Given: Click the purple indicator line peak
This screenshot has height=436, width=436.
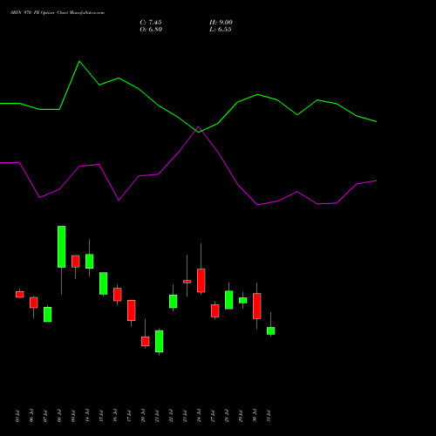Looking at the screenshot, I should coord(198,126).
